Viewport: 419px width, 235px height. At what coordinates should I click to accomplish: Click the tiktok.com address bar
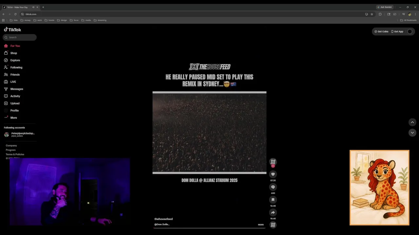pos(193,14)
